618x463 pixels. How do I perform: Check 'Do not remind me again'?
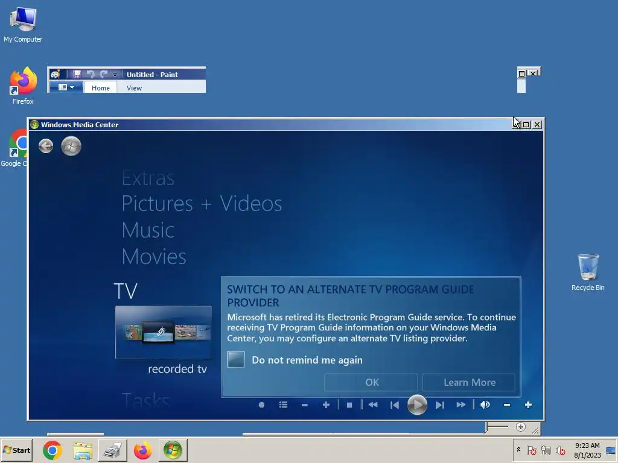pyautogui.click(x=236, y=359)
